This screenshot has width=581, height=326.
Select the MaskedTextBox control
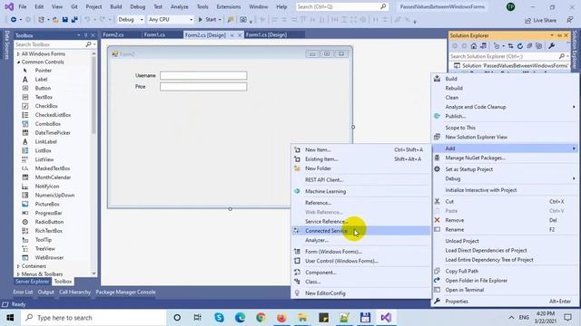click(52, 168)
